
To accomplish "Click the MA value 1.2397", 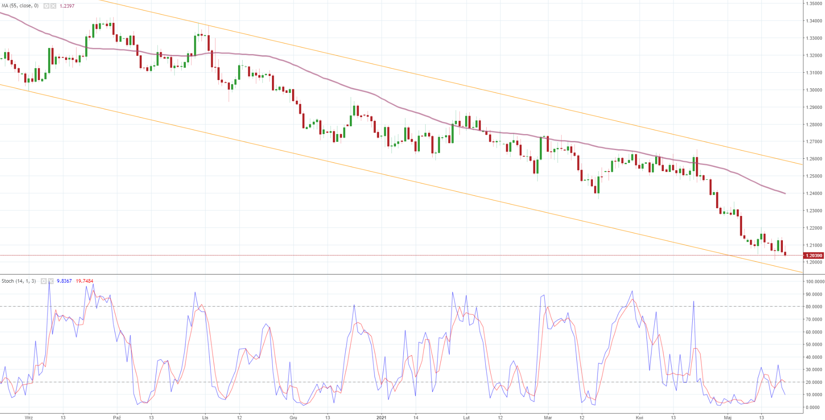I will pyautogui.click(x=67, y=6).
